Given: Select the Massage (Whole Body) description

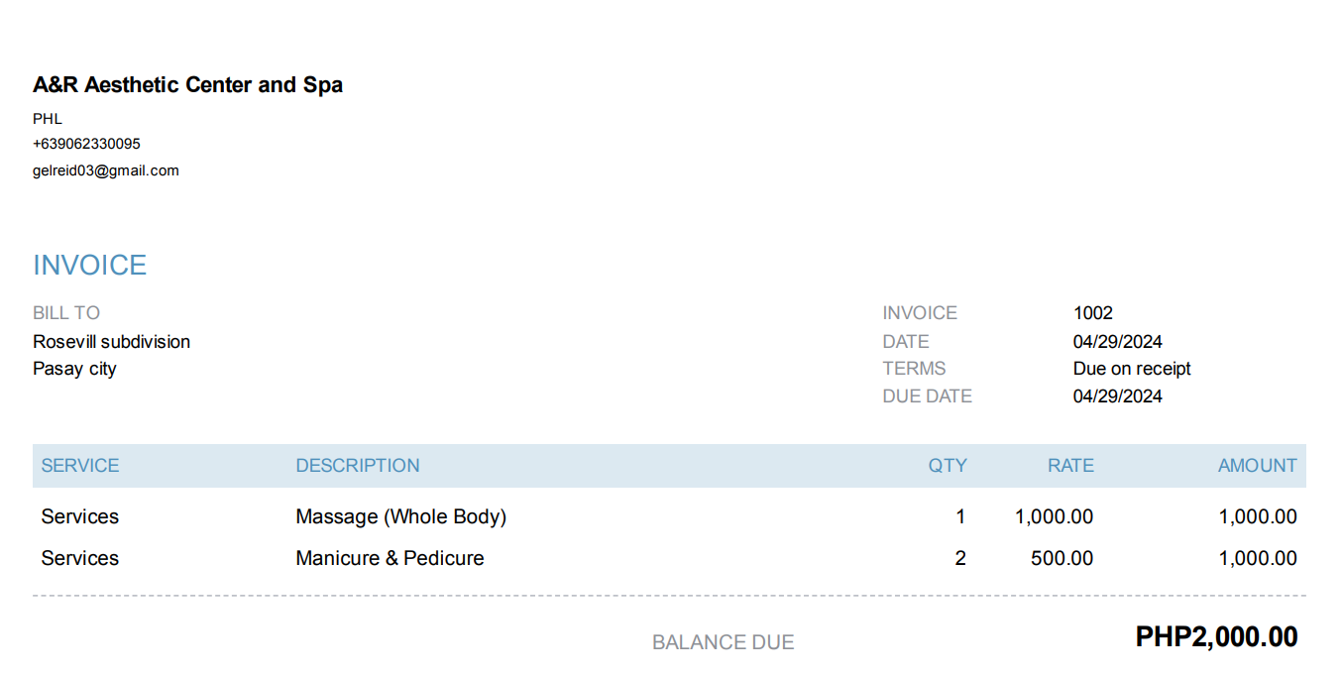Looking at the screenshot, I should (x=400, y=516).
